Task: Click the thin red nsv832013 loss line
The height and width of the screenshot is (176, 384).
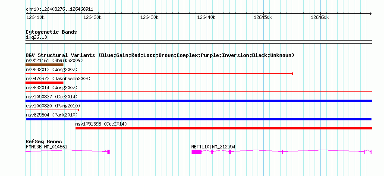Action: click(x=159, y=73)
